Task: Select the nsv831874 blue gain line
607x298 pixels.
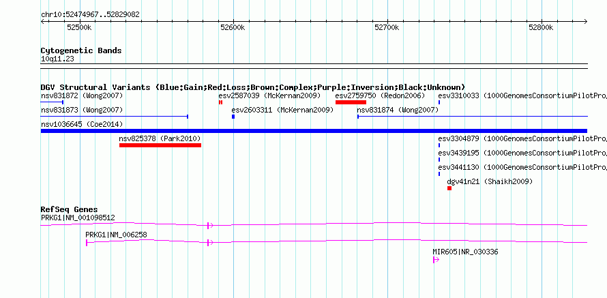Action: pos(472,116)
